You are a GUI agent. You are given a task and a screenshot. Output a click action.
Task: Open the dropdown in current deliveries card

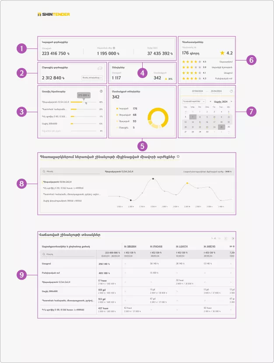92,78
